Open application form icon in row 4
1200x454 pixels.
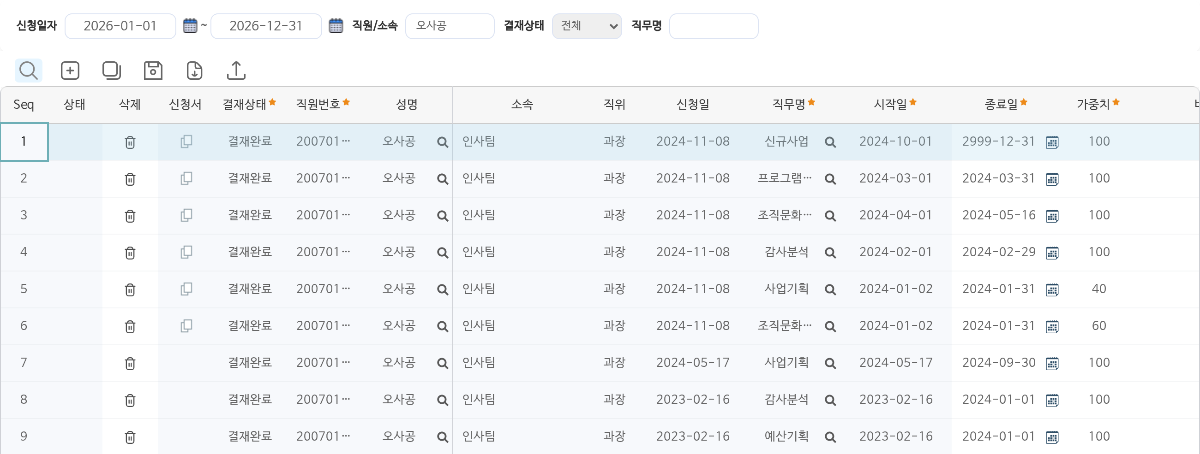tap(186, 252)
